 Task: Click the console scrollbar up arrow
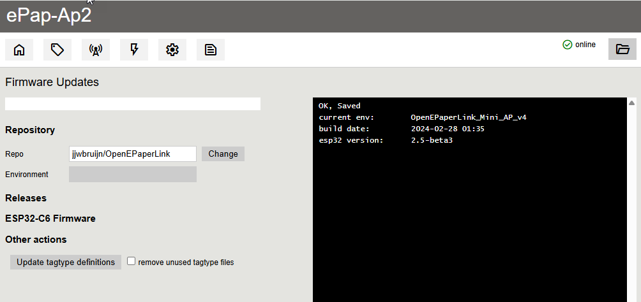[x=632, y=103]
